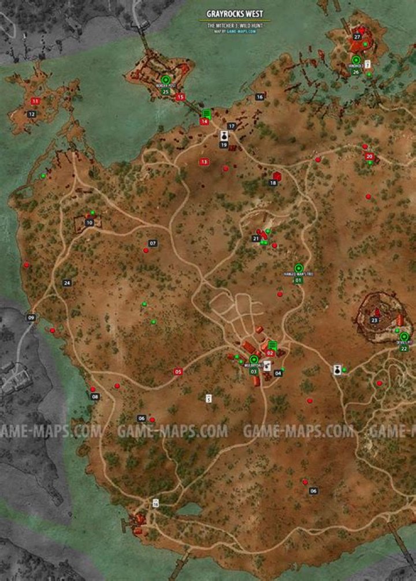Select the marker 06 nearest marker 08
The height and width of the screenshot is (581, 416).
(142, 418)
